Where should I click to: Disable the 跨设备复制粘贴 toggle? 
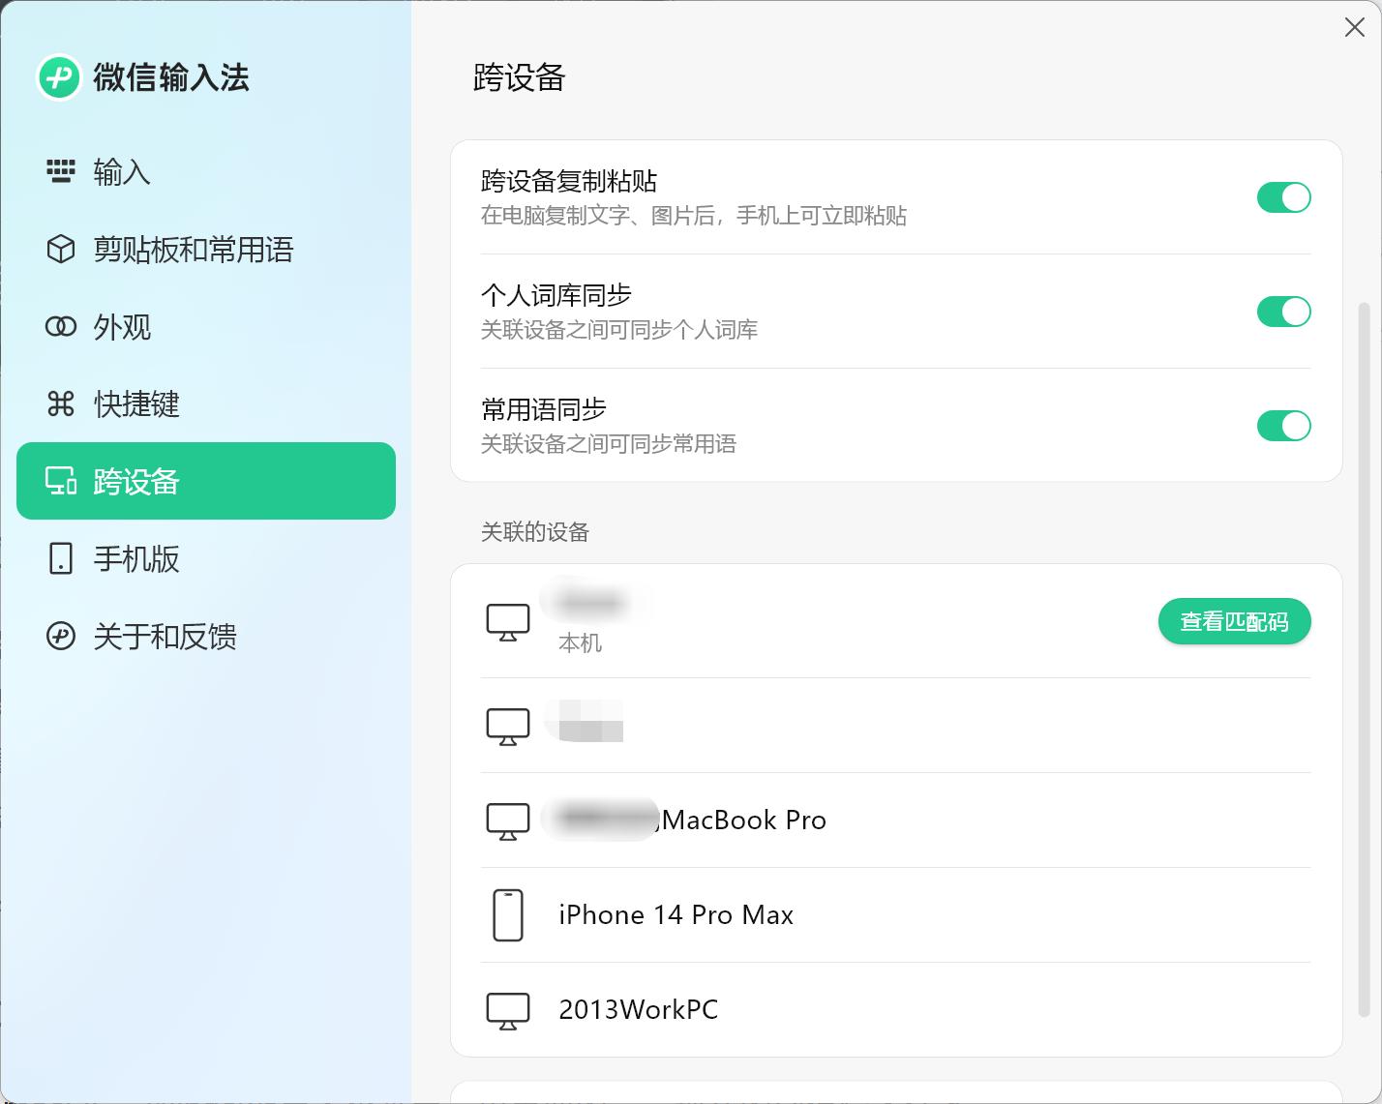click(1283, 197)
